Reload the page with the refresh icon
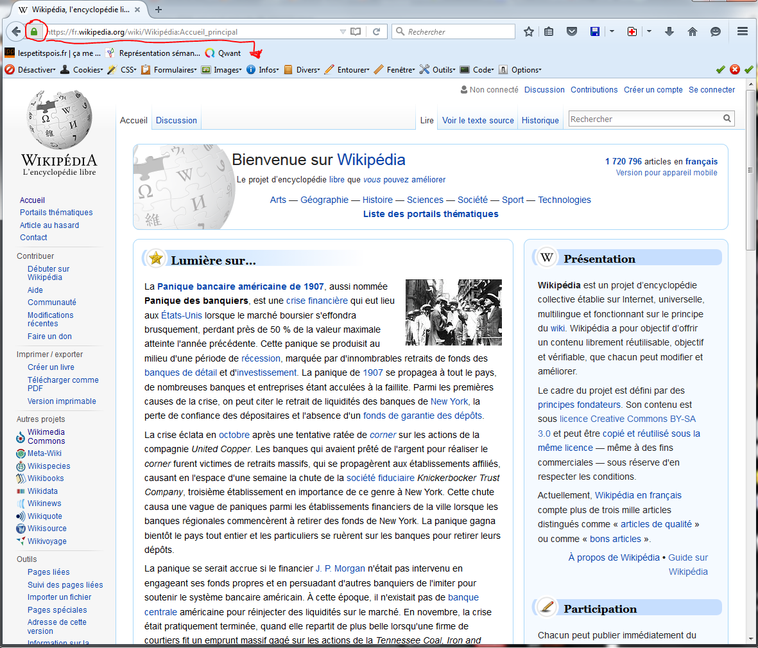Screen dimensions: 758x648 [x=376, y=31]
